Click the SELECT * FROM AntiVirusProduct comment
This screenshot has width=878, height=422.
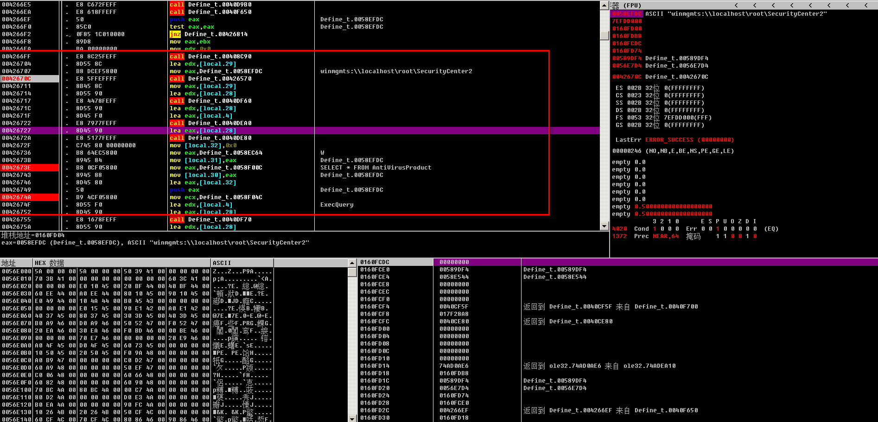[x=375, y=168]
